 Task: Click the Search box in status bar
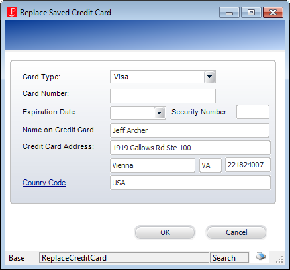(x=229, y=258)
